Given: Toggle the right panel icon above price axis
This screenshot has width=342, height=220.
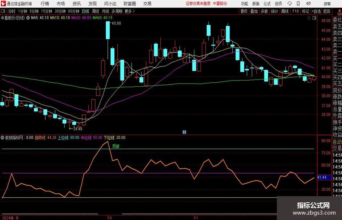Looking at the screenshot, I should pyautogui.click(x=314, y=18).
